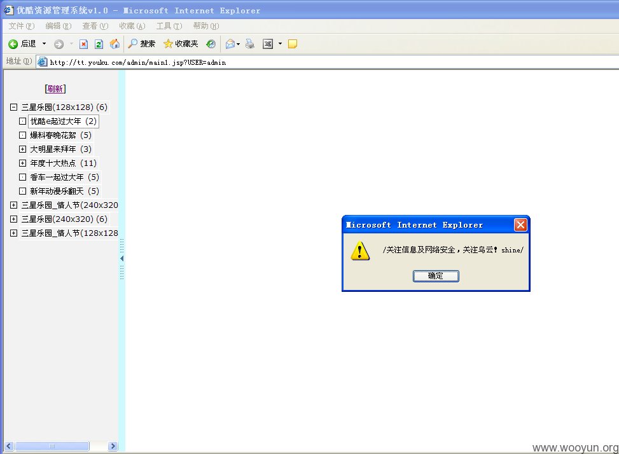Open the 收藏(A) menu

132,26
